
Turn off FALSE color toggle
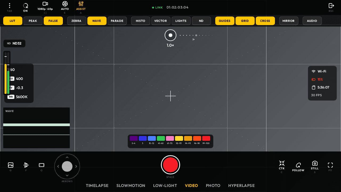[53, 21]
